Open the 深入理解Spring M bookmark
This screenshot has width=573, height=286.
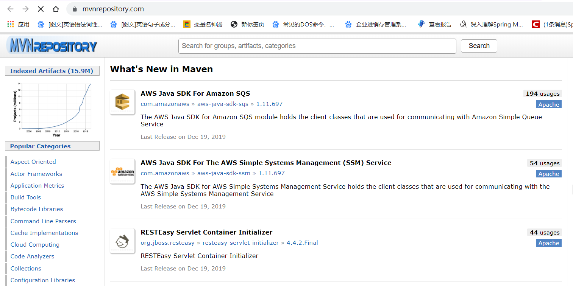point(491,24)
